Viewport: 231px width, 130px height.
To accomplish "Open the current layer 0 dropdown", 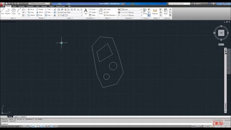I will point(70,15).
